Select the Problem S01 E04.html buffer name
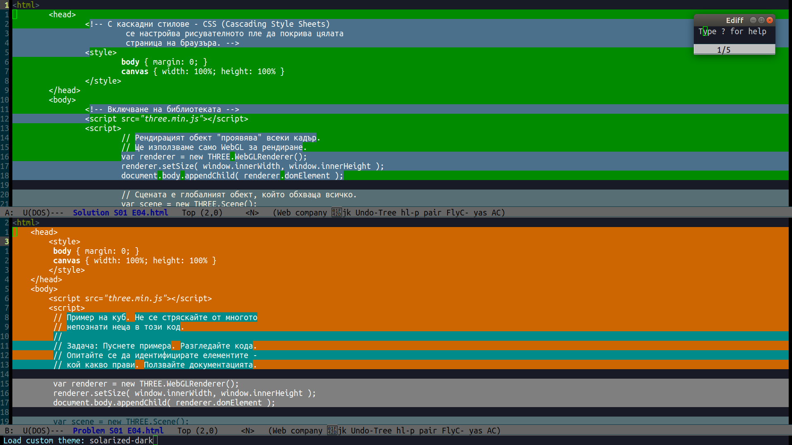The height and width of the screenshot is (445, 792). (118, 431)
